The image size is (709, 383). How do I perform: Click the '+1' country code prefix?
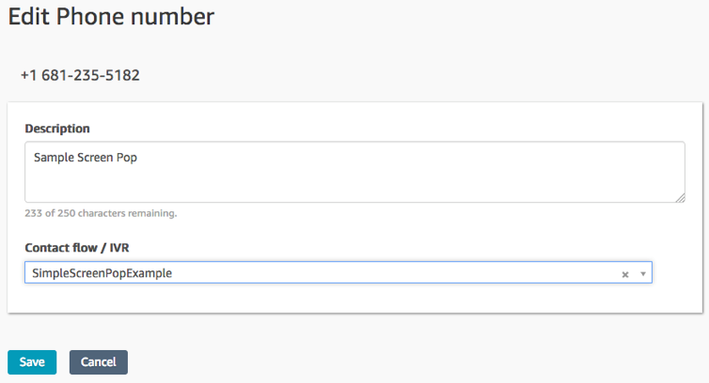(28, 75)
